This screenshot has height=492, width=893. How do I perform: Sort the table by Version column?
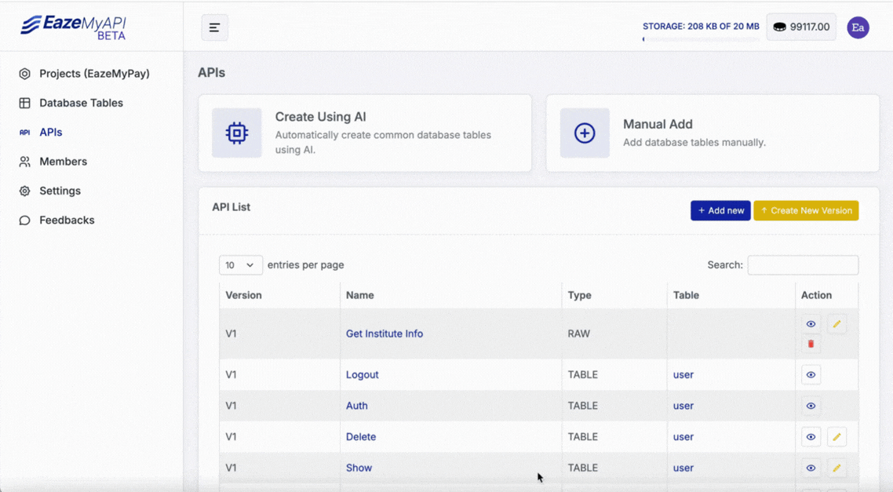point(243,295)
